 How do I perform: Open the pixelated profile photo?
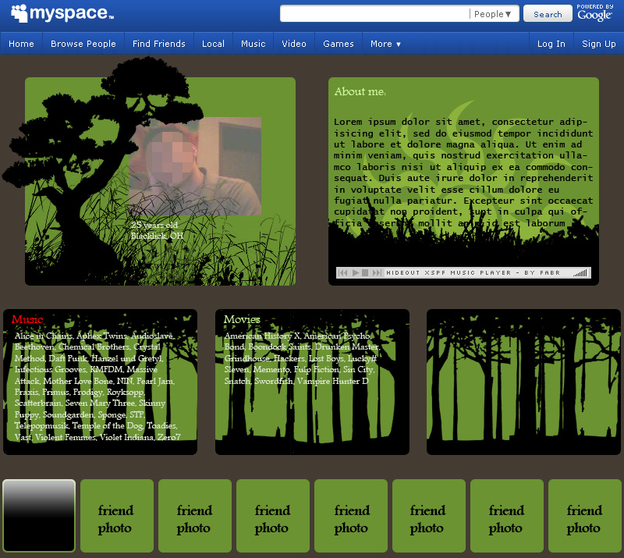click(195, 166)
